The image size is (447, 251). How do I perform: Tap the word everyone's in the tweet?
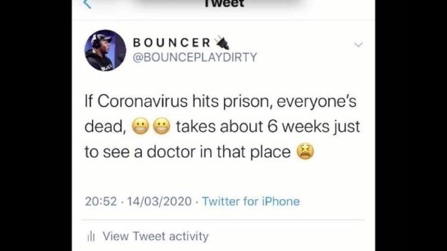coord(316,102)
